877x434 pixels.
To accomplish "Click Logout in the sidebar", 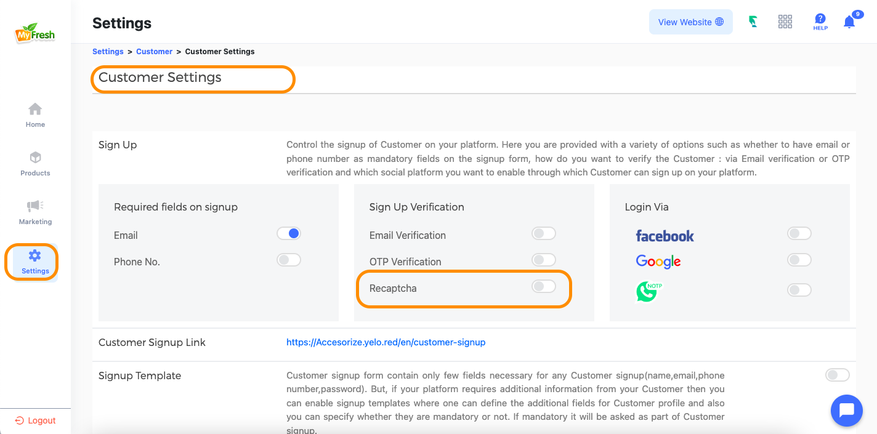I will pyautogui.click(x=35, y=420).
